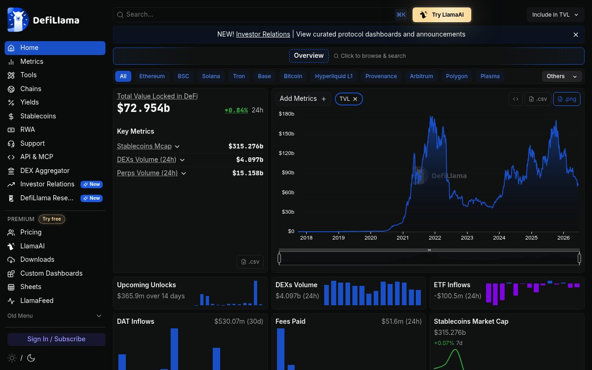The image size is (592, 370).
Task: Filter by BSC chain
Action: point(184,76)
